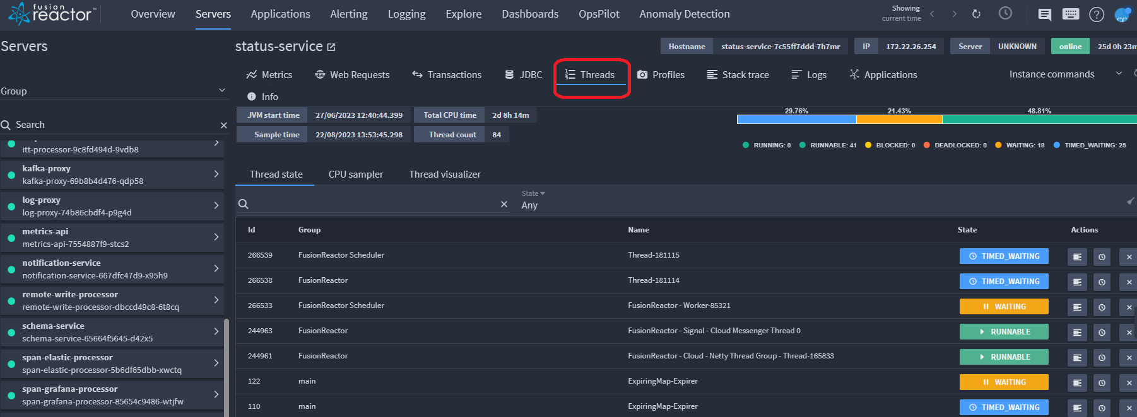The image size is (1137, 417).
Task: Click the RUNNABLE badge for Cloud Messenger Thread
Action: (1004, 332)
